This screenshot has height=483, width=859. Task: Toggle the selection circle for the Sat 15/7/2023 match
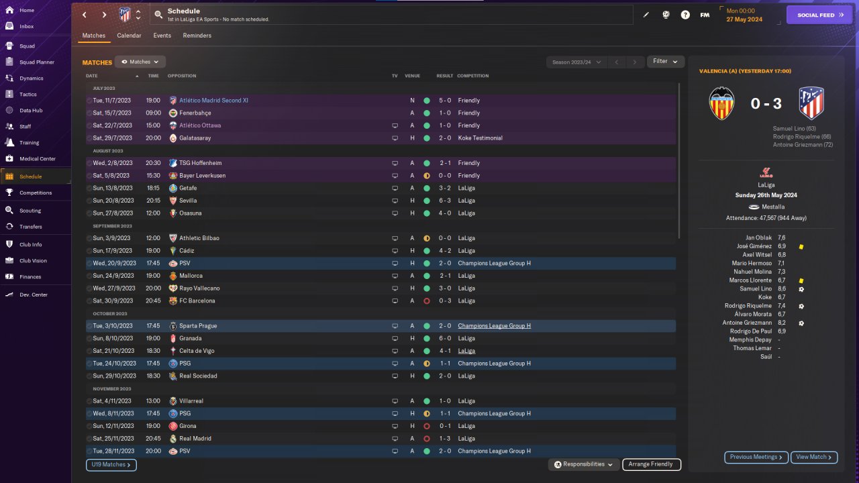pyautogui.click(x=89, y=113)
